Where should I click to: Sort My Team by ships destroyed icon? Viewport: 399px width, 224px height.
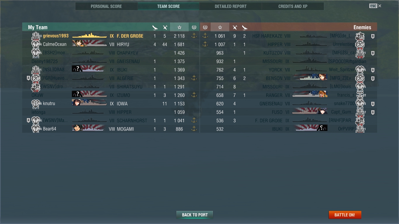155,27
